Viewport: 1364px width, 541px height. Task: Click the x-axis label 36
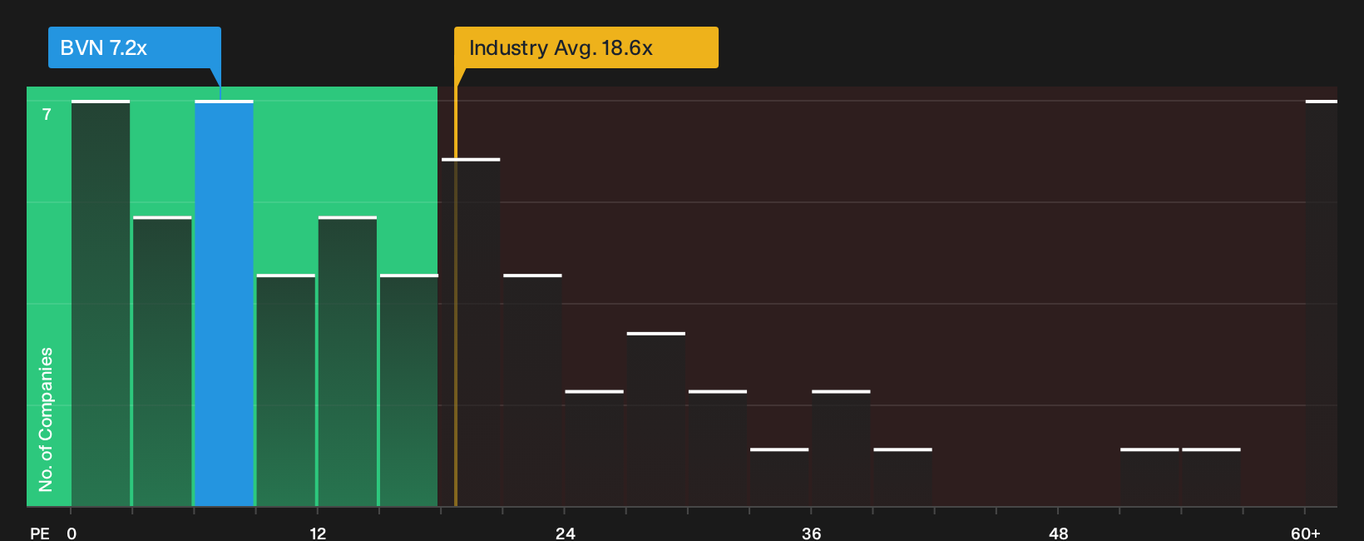[x=812, y=533]
